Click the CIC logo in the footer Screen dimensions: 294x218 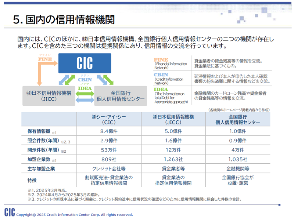[x=10, y=212]
